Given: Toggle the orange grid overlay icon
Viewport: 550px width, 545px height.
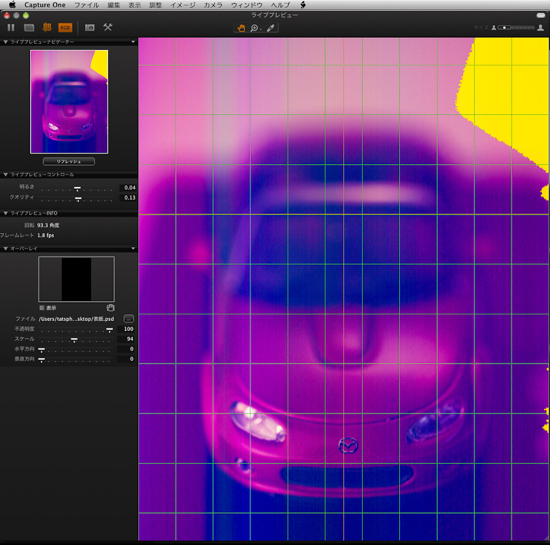Looking at the screenshot, I should click(47, 27).
